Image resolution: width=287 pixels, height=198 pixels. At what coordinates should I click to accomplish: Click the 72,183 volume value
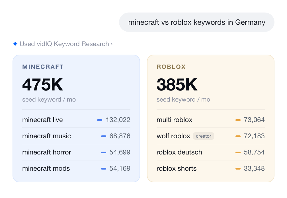254,136
